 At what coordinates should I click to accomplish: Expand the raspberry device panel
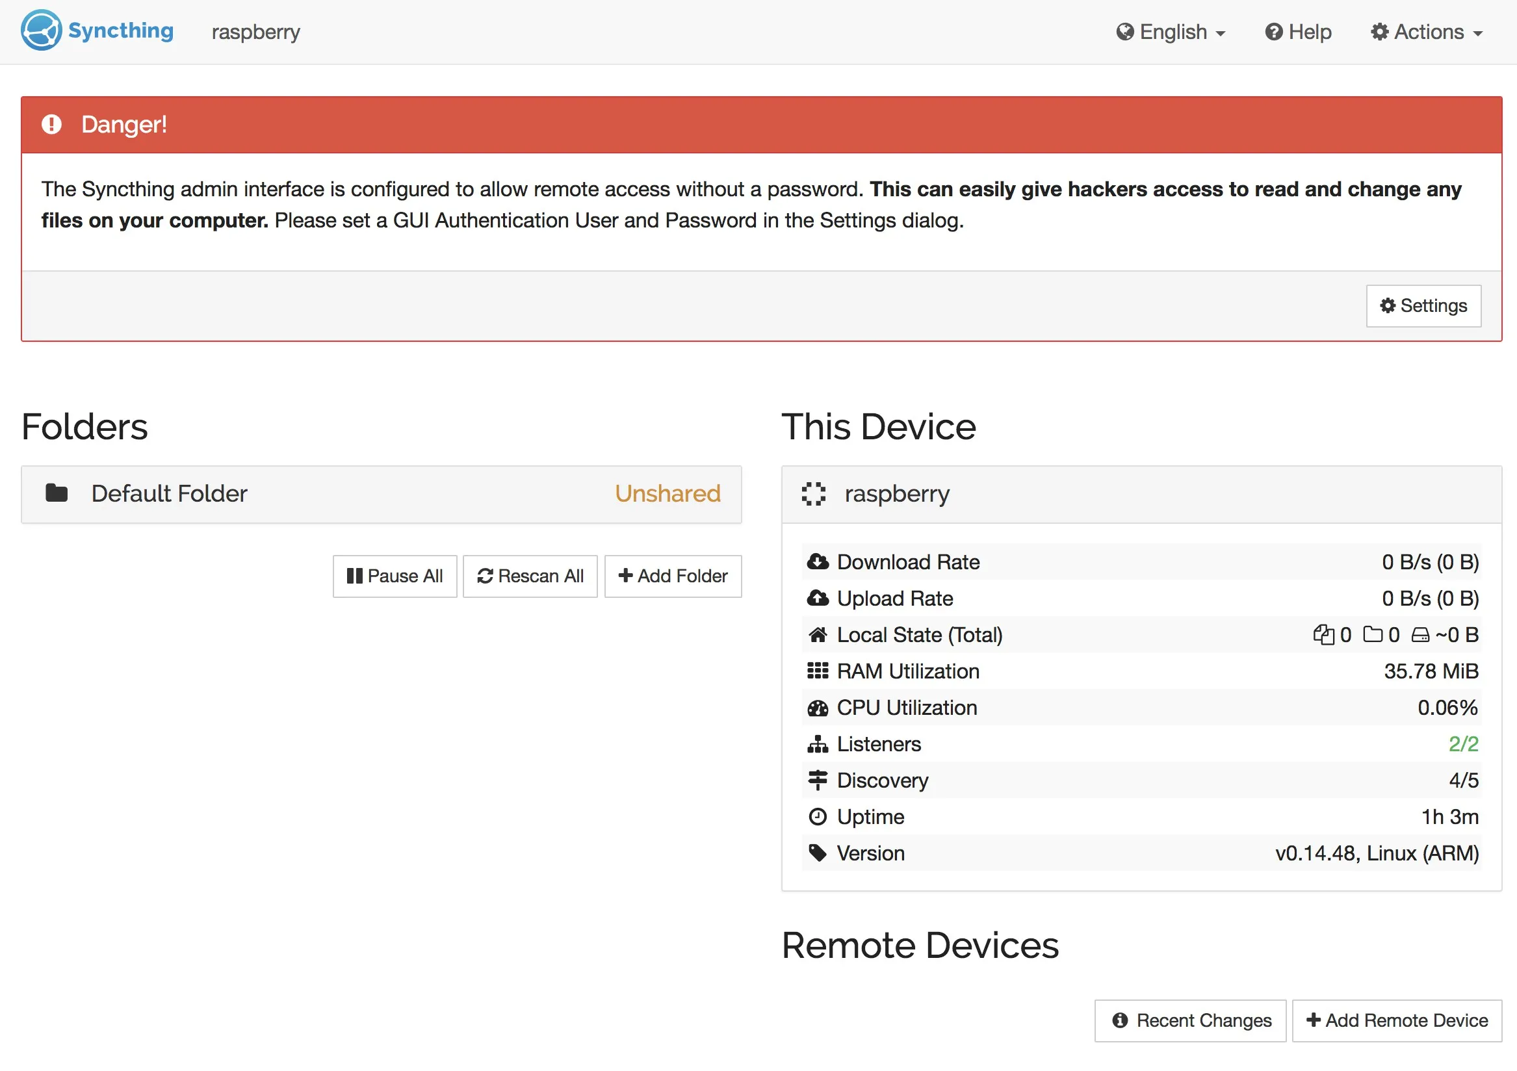[1141, 494]
